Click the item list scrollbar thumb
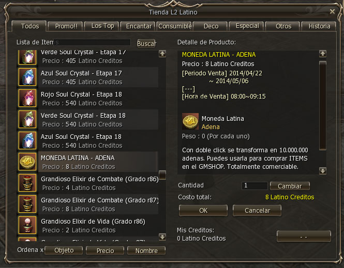This screenshot has width=344, height=268. pyautogui.click(x=162, y=175)
